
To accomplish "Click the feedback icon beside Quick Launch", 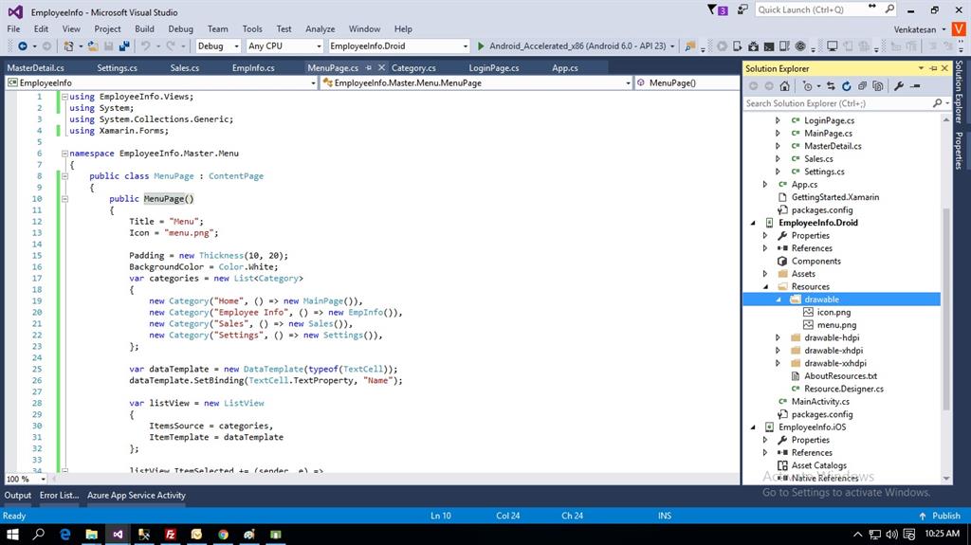I will point(742,9).
